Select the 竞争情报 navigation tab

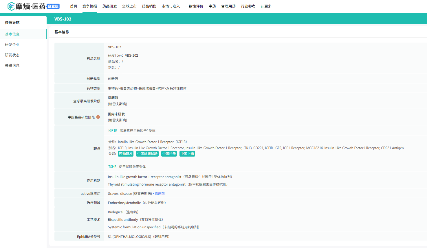pyautogui.click(x=90, y=6)
